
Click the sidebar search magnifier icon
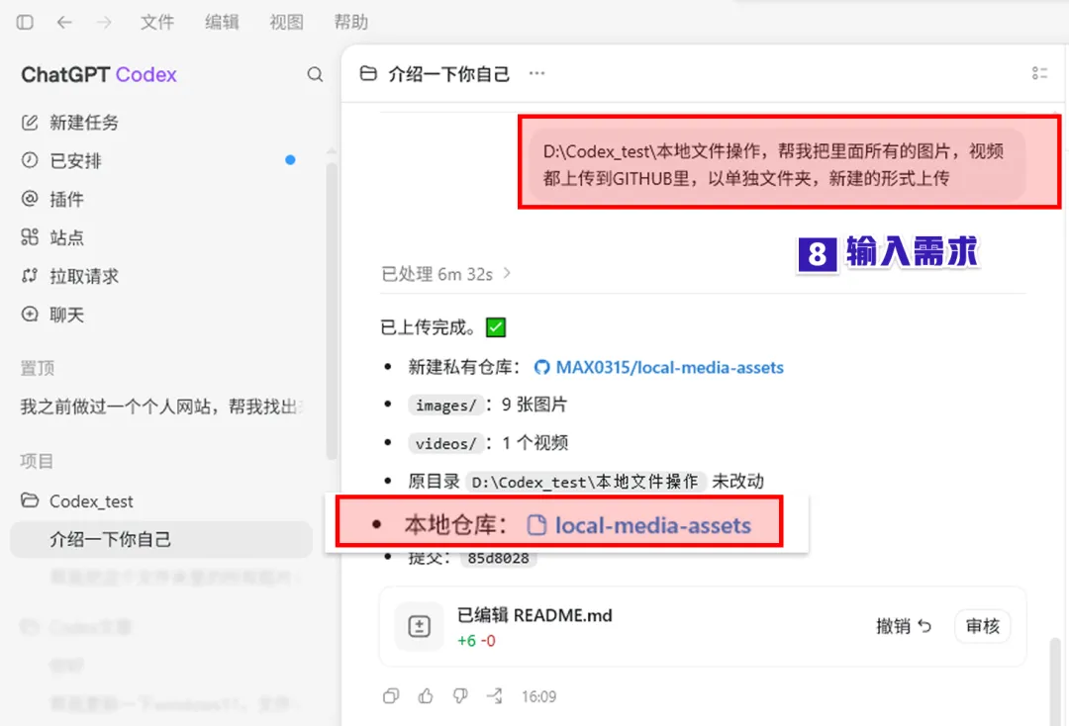pos(315,74)
